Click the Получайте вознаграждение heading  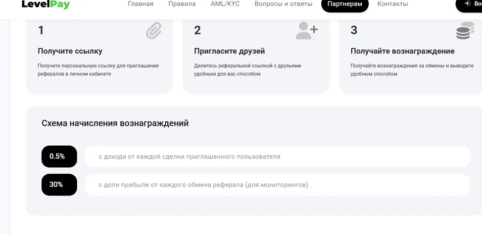click(402, 51)
